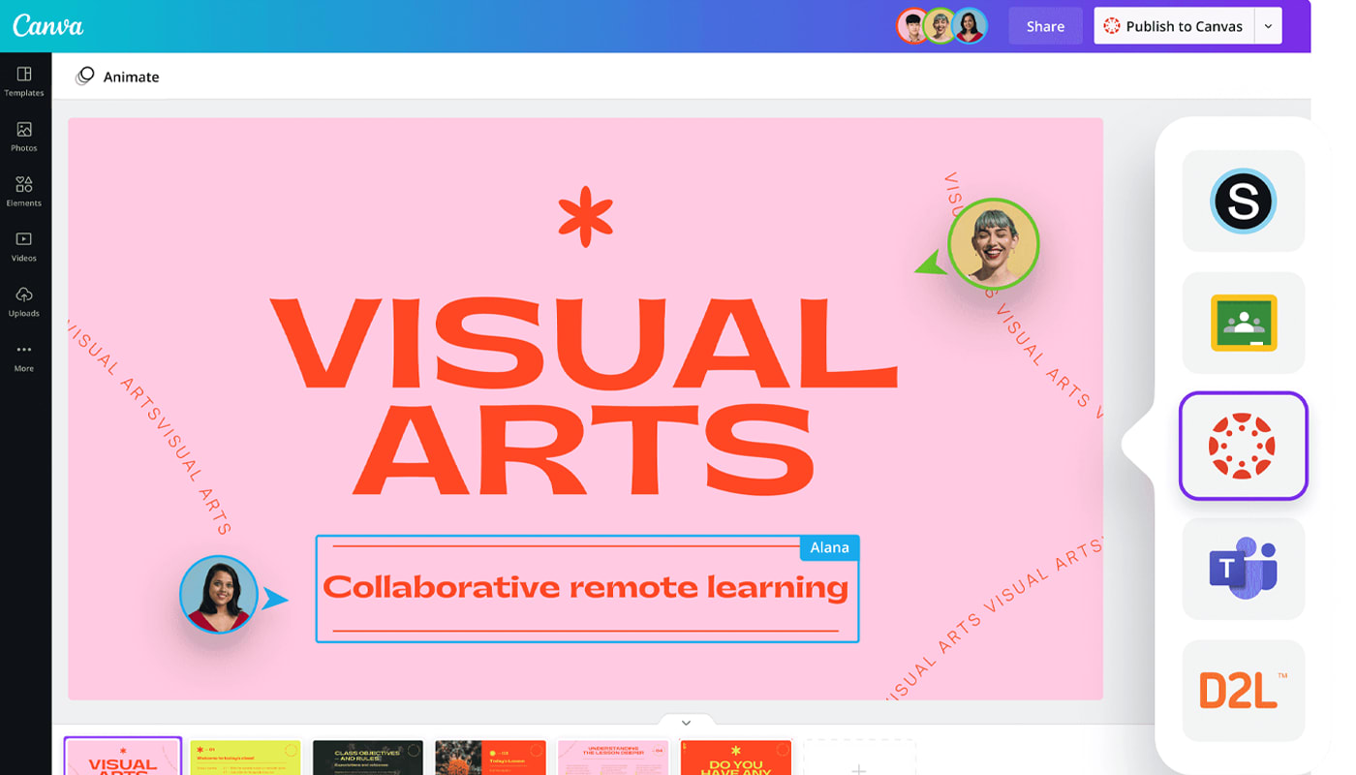The image size is (1356, 775).
Task: Click the More option in sidebar
Action: pos(24,356)
